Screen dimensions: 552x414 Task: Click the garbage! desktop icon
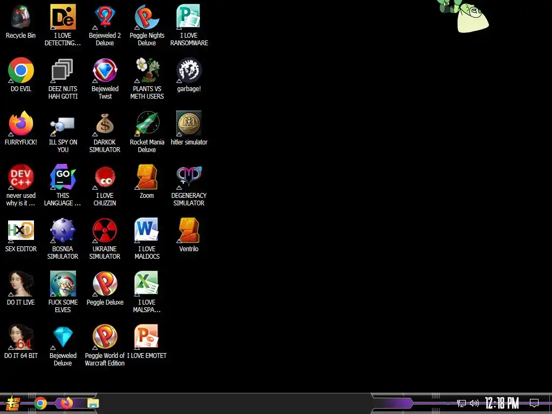[x=189, y=70]
